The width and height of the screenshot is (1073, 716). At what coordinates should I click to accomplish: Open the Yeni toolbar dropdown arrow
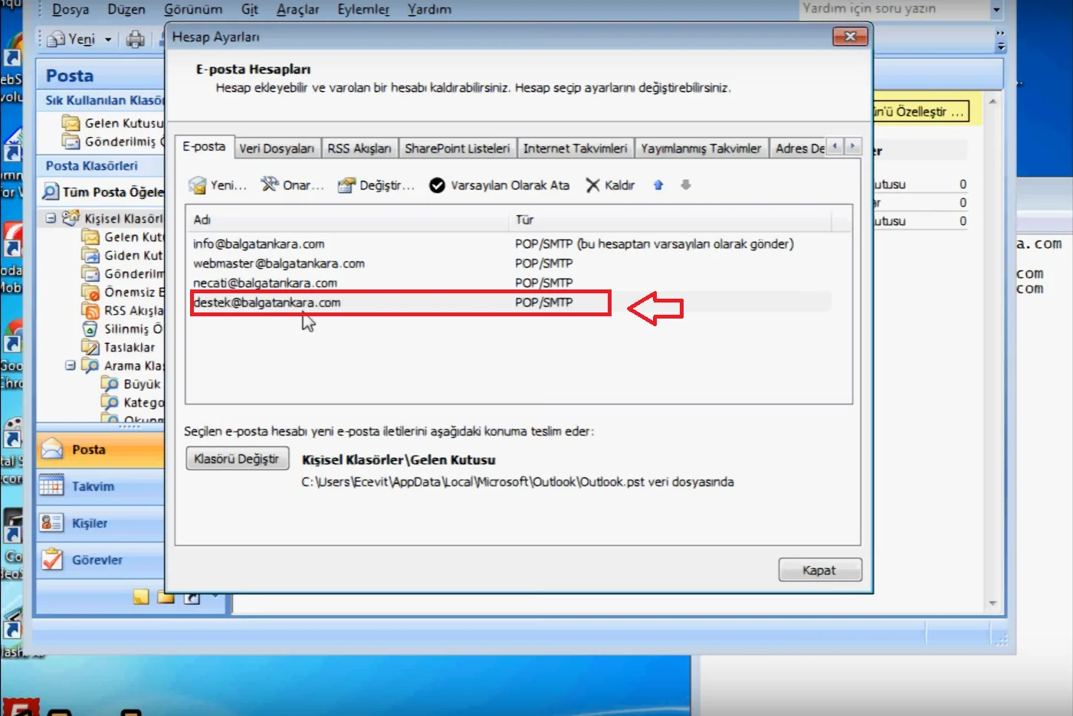pos(108,40)
